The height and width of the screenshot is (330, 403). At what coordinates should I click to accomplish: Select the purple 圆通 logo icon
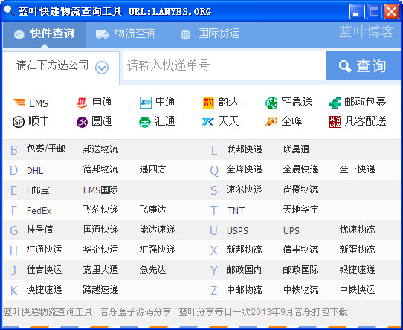coord(82,122)
